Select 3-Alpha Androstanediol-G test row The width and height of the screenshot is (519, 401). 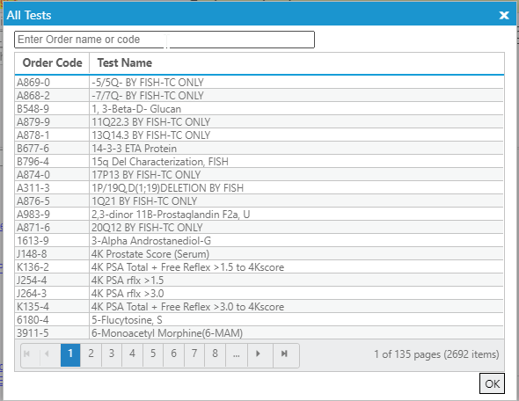(x=259, y=241)
